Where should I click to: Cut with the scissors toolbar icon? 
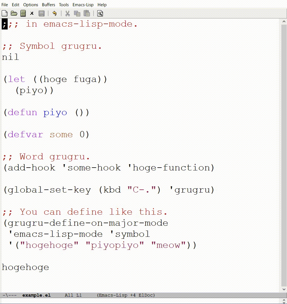tap(67, 13)
